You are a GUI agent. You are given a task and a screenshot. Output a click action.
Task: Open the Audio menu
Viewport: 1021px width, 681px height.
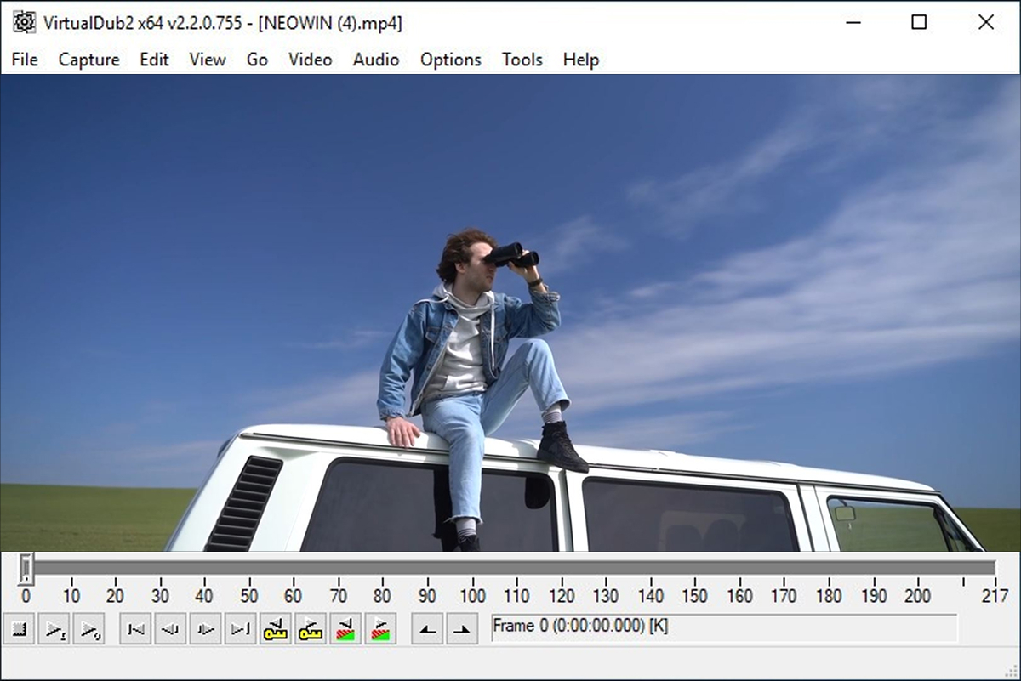(x=376, y=60)
